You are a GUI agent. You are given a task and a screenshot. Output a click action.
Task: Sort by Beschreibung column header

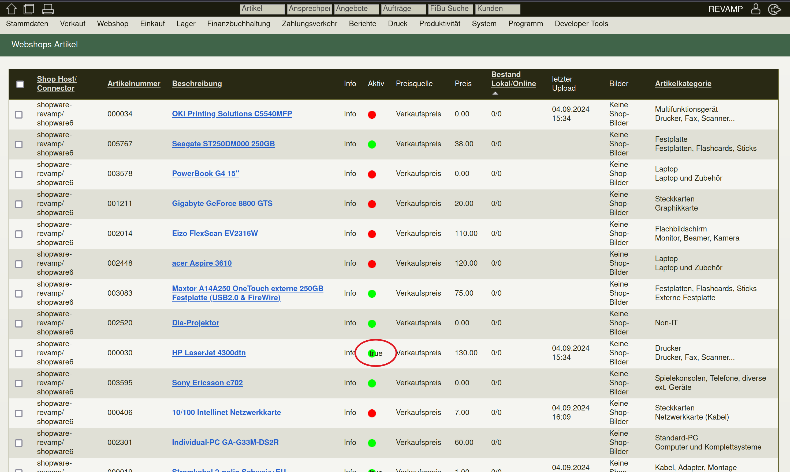[x=197, y=84]
